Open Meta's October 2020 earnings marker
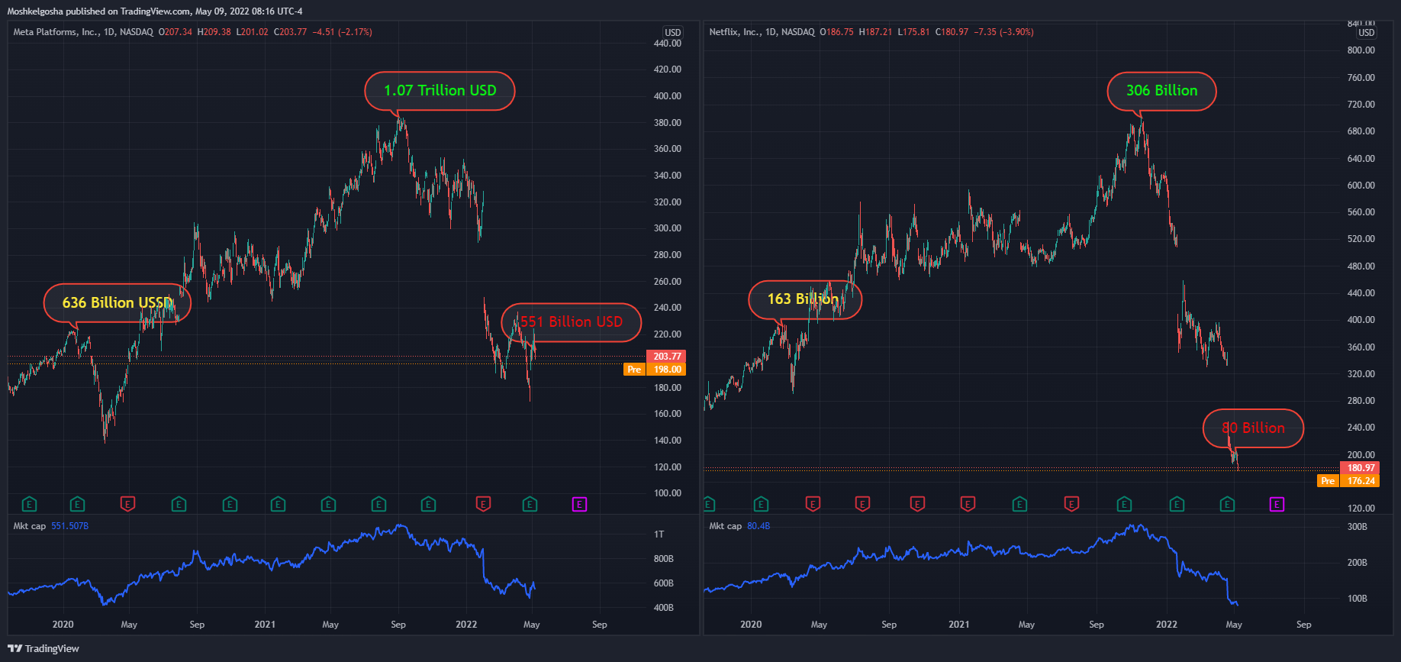This screenshot has width=1401, height=662. pos(230,504)
